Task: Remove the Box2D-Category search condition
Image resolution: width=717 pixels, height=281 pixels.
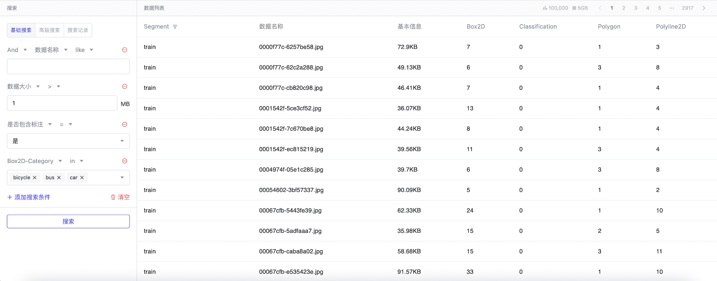Action: (125, 161)
